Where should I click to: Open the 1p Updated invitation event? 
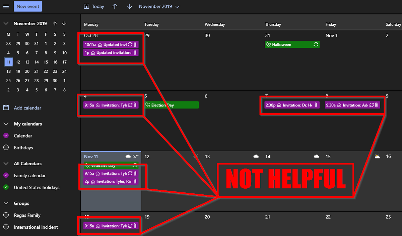pyautogui.click(x=111, y=52)
